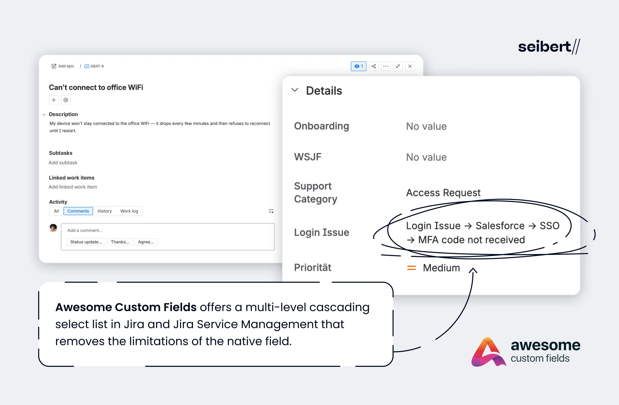The height and width of the screenshot is (405, 619).
Task: Click the collapse view arrows icon
Action: point(398,66)
